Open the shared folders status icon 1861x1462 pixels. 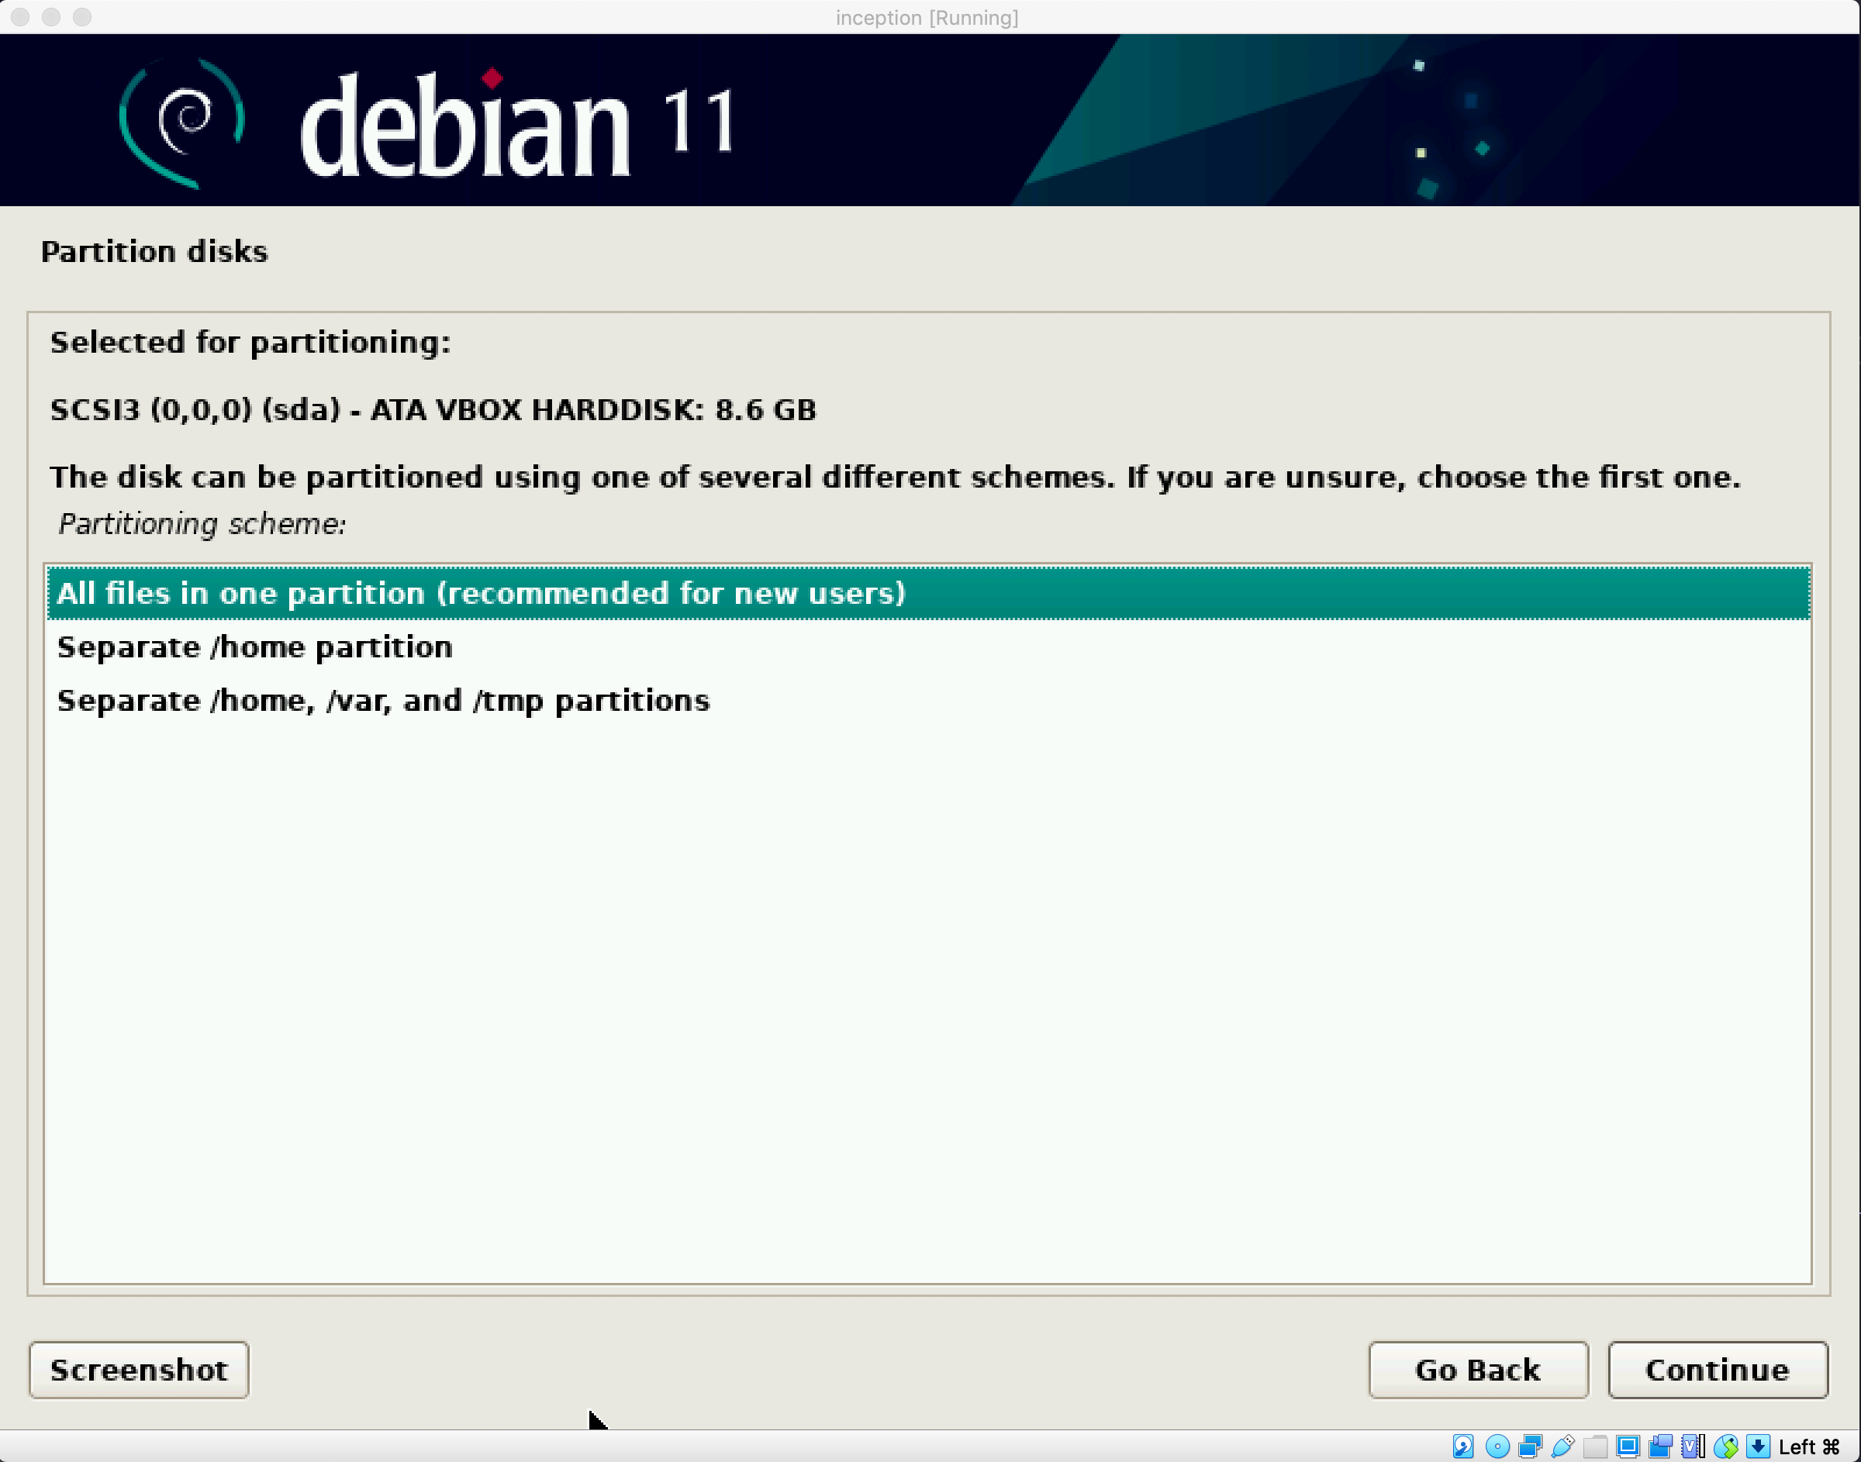[1595, 1446]
